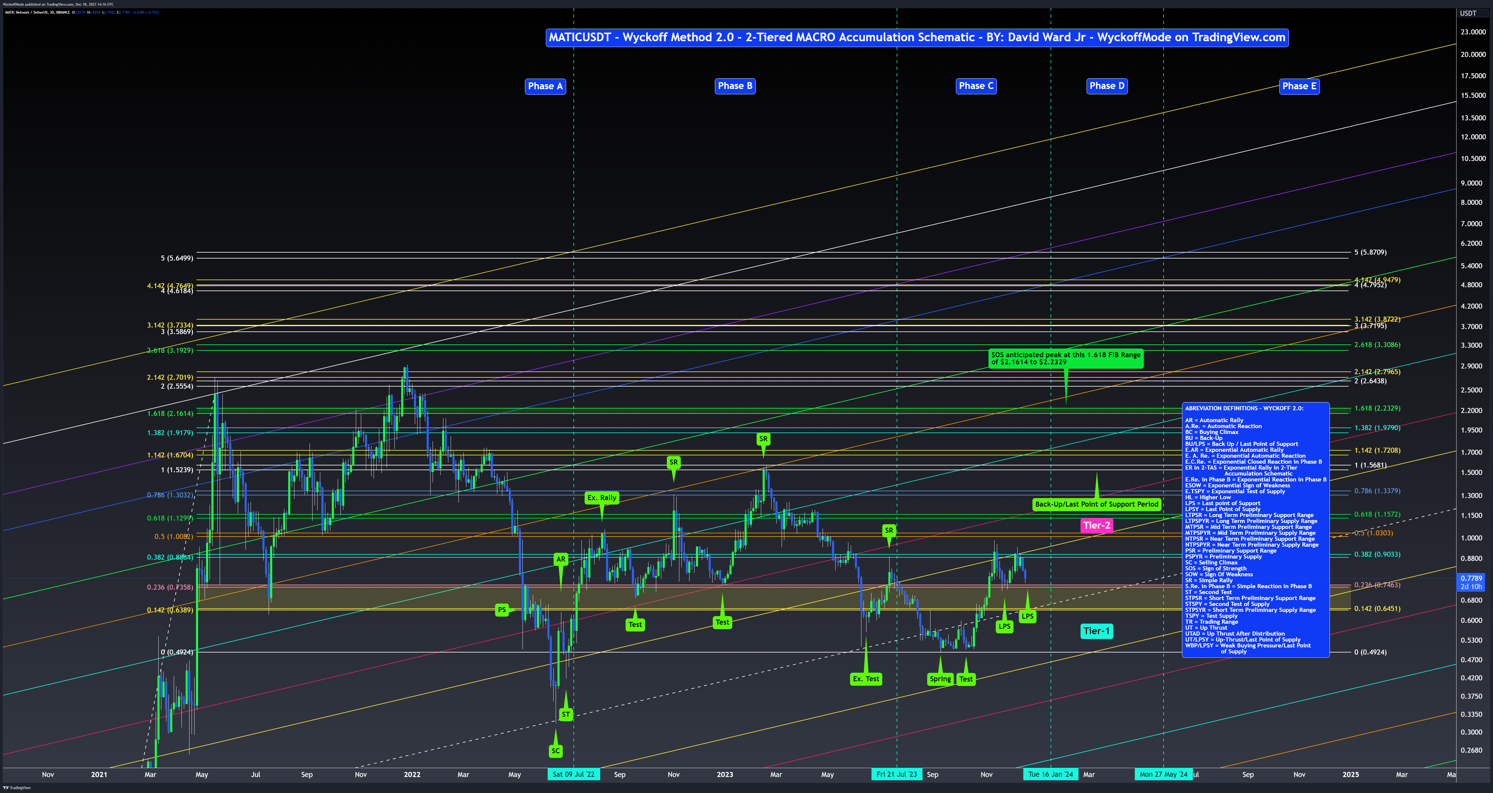This screenshot has height=793, width=1493.
Task: Click the 2023 year label on time axis
Action: [724, 774]
